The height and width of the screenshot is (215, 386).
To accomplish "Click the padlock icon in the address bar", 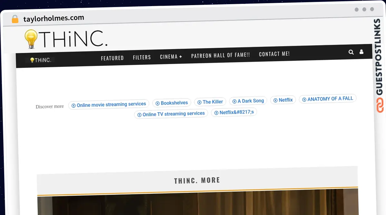I will coord(15,18).
